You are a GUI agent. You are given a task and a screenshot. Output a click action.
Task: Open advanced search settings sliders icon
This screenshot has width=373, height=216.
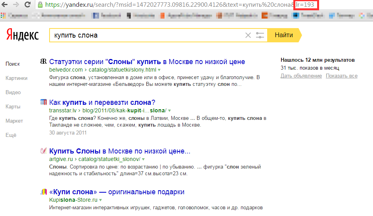click(260, 35)
